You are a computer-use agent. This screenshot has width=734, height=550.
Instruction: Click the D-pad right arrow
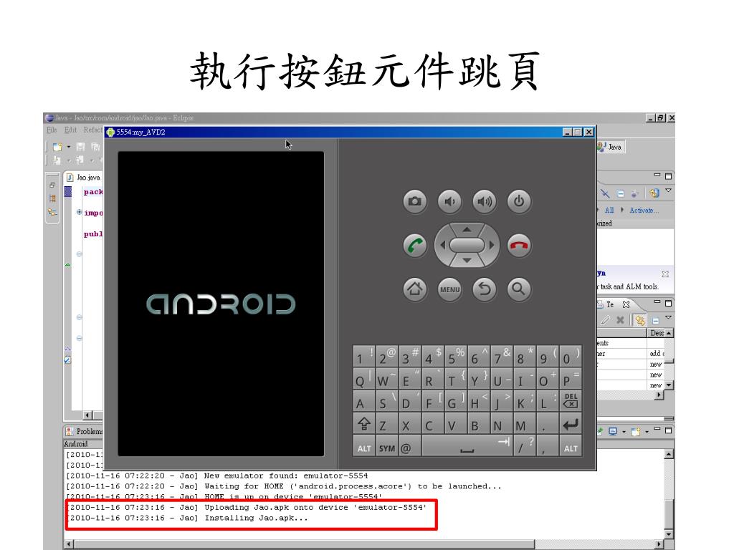point(492,245)
